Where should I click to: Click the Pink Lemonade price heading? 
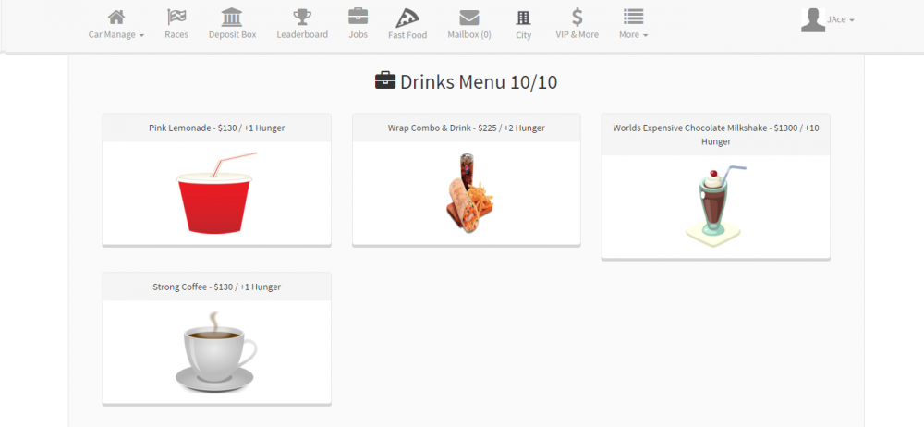point(216,128)
